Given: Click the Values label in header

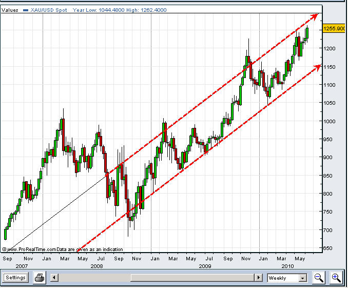Looking at the screenshot, I should 10,10.
